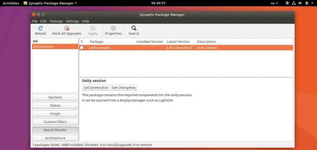Viewport: 317px width, 150px height.
Task: Click the accessibility icon in top bar
Action: tap(287, 3)
